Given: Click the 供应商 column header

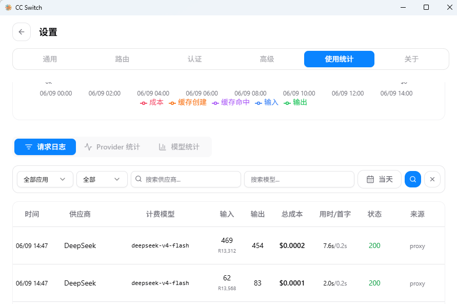Looking at the screenshot, I should 80,214.
